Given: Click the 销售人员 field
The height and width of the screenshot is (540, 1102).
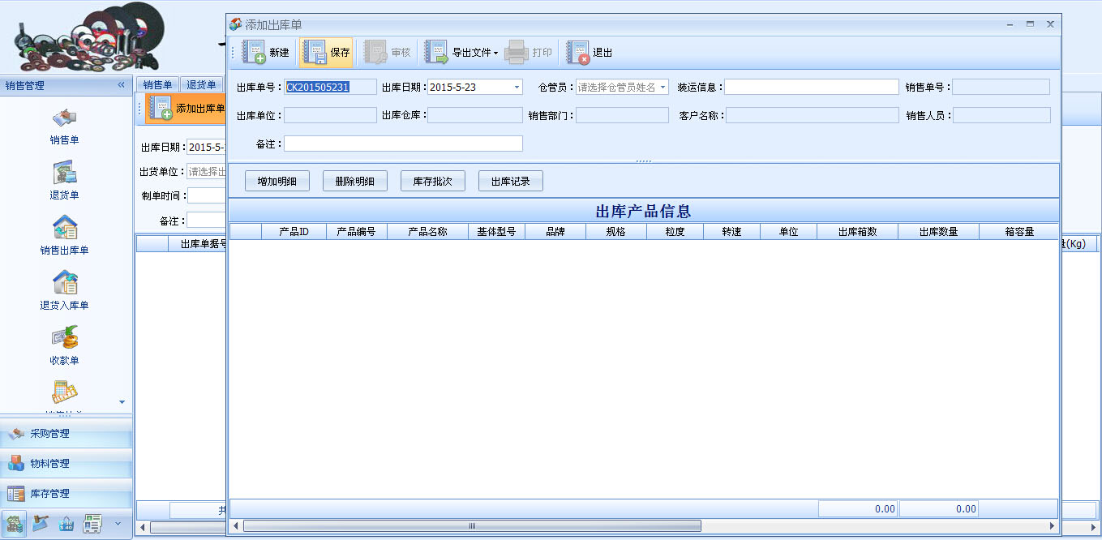Looking at the screenshot, I should click(x=1001, y=116).
